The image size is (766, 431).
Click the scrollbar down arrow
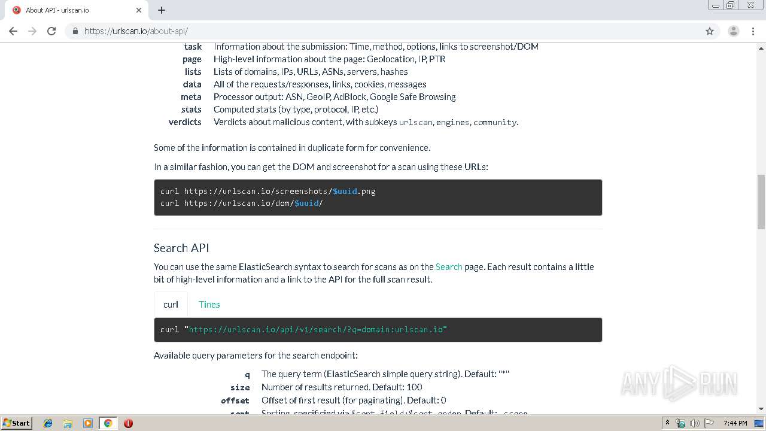coord(761,409)
